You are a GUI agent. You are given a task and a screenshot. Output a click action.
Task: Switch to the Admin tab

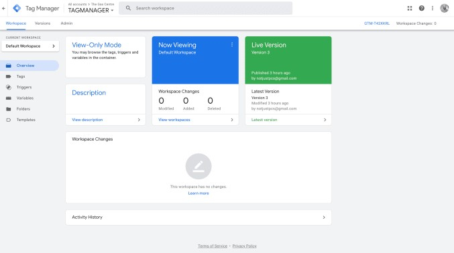[66, 23]
